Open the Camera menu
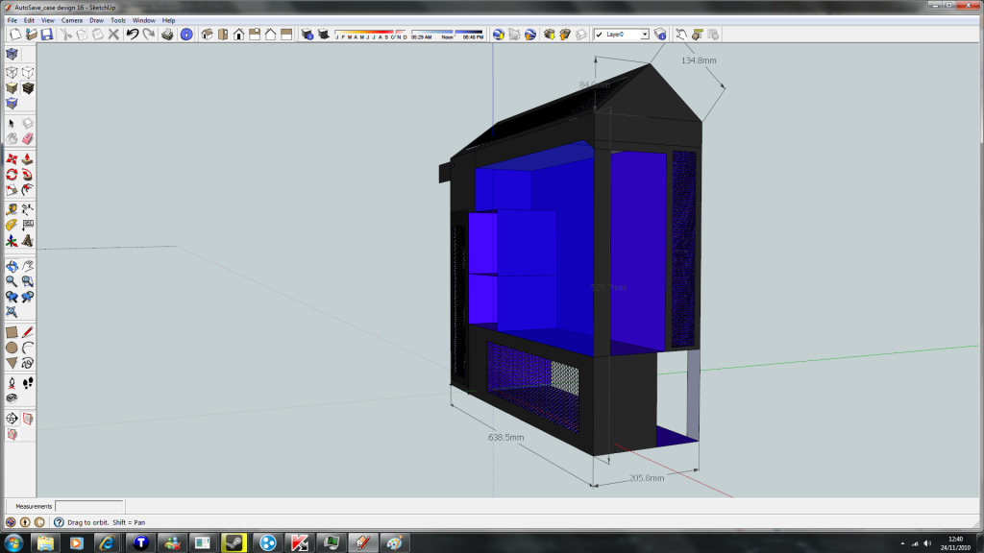Viewport: 984px width, 553px height. click(71, 19)
